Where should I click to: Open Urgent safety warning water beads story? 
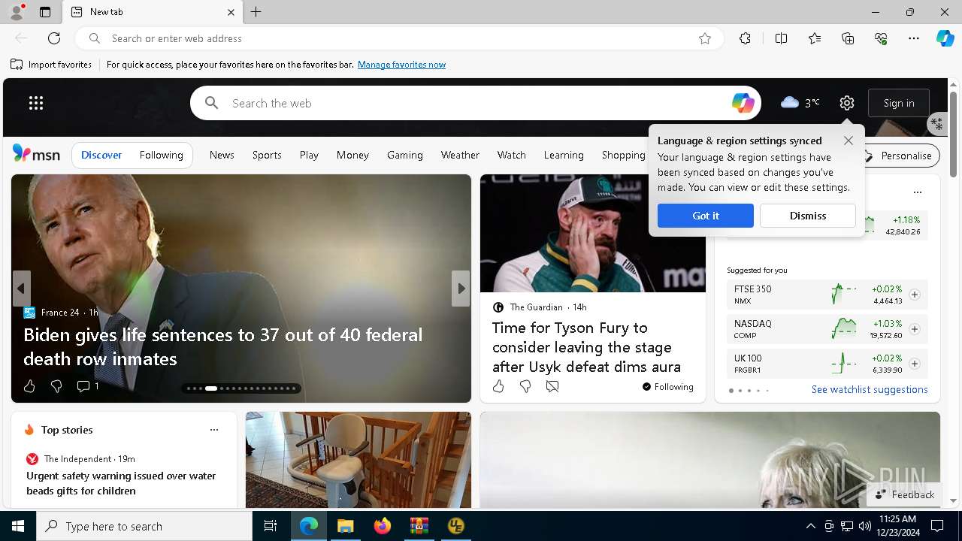point(121,483)
